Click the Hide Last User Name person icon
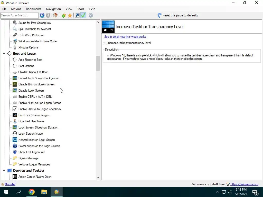Image resolution: width=263 pixels, height=197 pixels. point(15,121)
